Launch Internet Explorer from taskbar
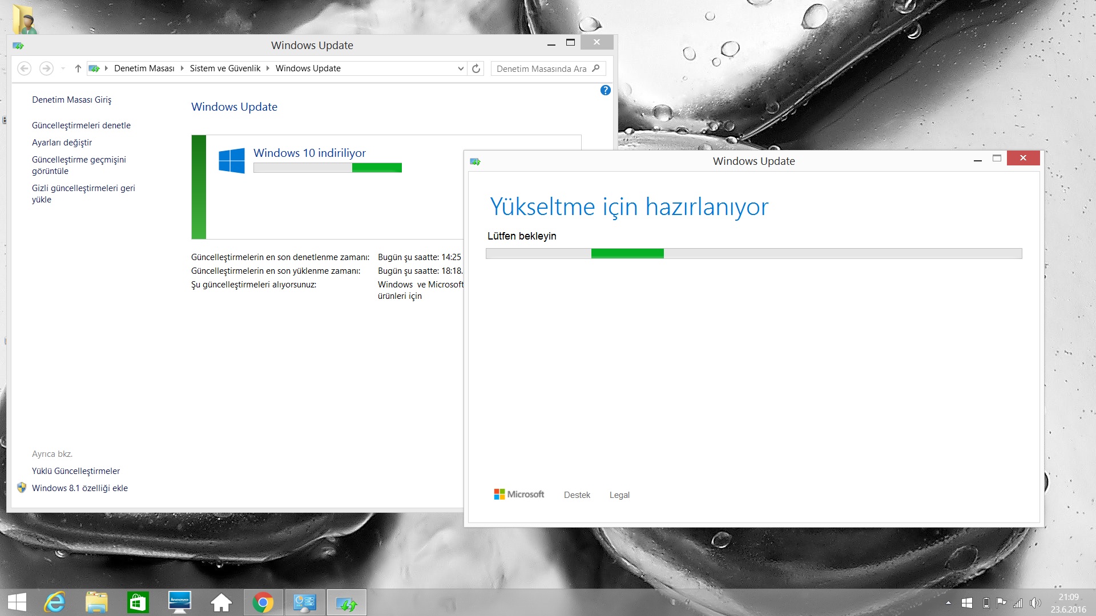The height and width of the screenshot is (616, 1096). click(55, 602)
